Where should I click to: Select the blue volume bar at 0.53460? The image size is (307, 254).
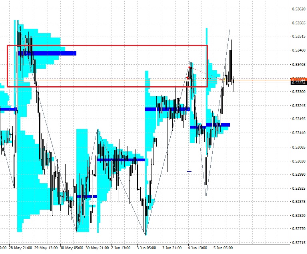[x=47, y=53]
